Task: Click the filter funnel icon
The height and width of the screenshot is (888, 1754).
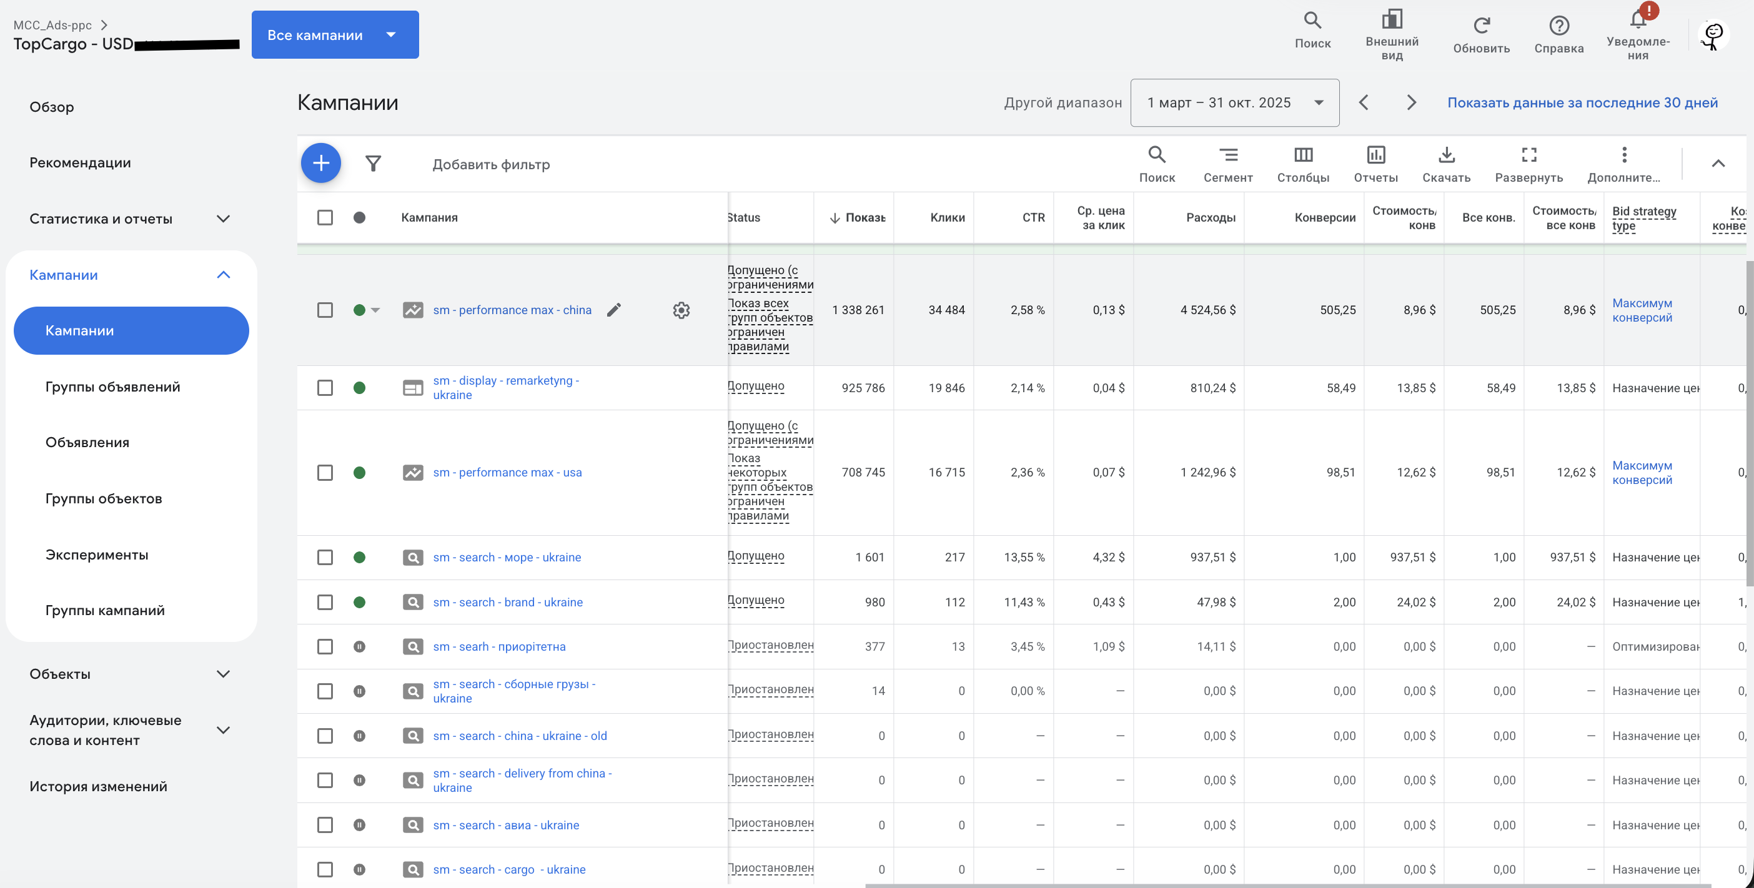Action: (x=373, y=164)
